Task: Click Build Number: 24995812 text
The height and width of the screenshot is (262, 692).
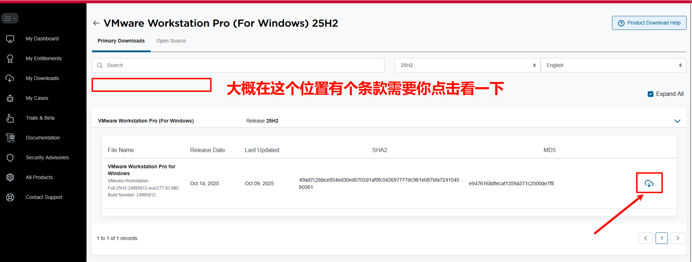Action: tap(132, 195)
